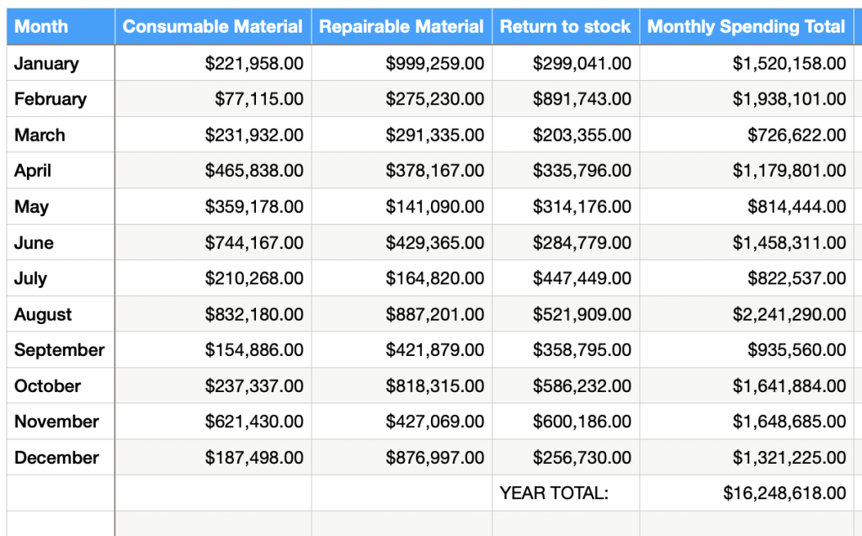
Task: Click October's Return to stock value $586,232.00
Action: [x=581, y=386]
